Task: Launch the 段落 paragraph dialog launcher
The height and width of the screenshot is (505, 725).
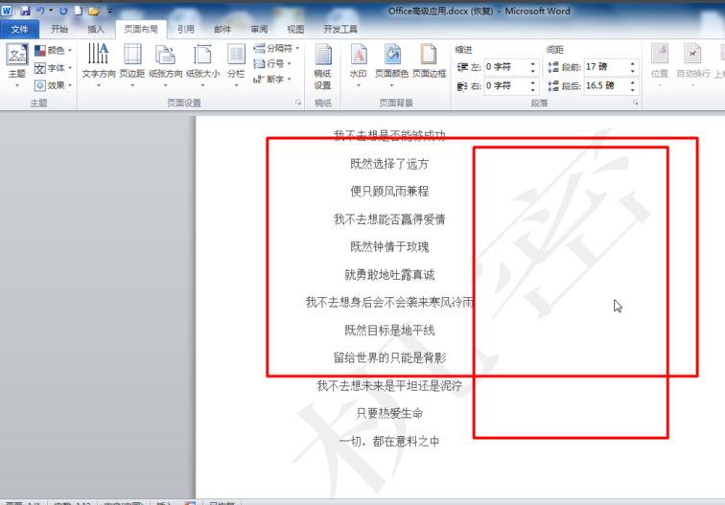Action: pos(636,103)
